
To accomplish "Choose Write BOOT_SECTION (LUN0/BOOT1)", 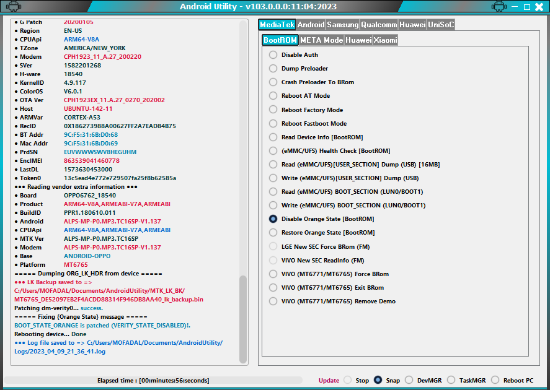I will [x=273, y=206].
